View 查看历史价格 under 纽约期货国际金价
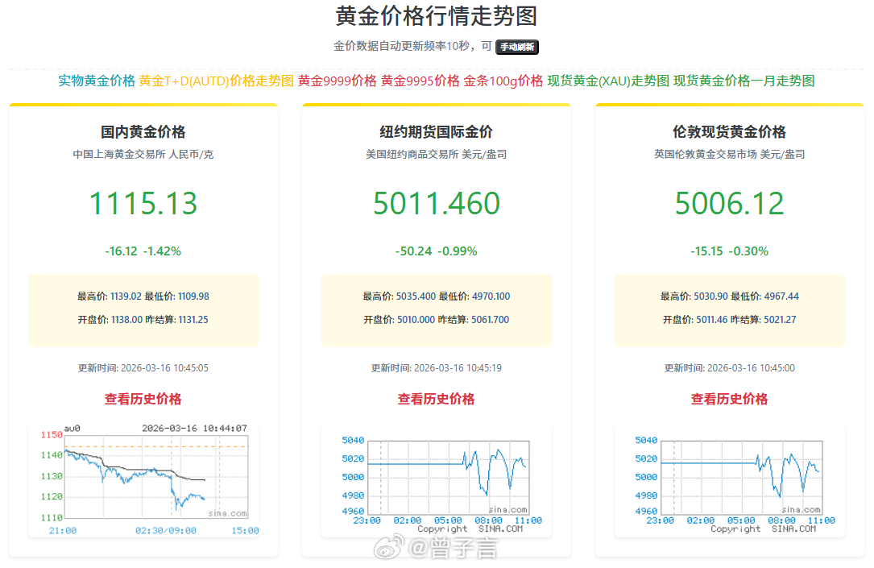The width and height of the screenshot is (874, 568). [436, 399]
